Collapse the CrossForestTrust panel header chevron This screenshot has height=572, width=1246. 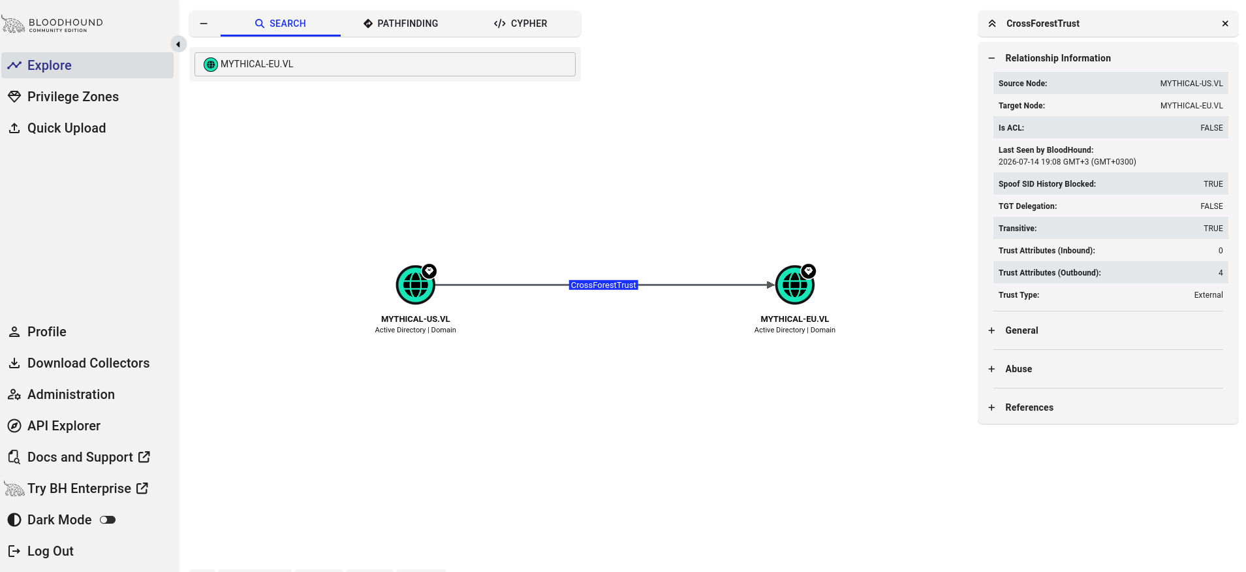tap(992, 24)
